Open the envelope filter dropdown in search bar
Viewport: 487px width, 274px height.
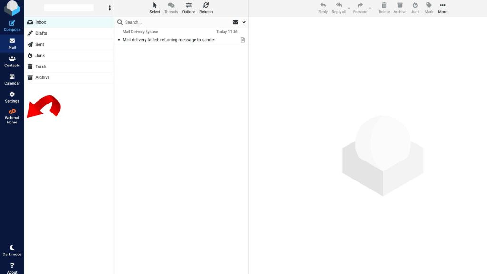(x=235, y=22)
